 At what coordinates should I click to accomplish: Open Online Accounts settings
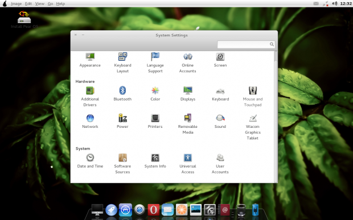[x=187, y=63]
